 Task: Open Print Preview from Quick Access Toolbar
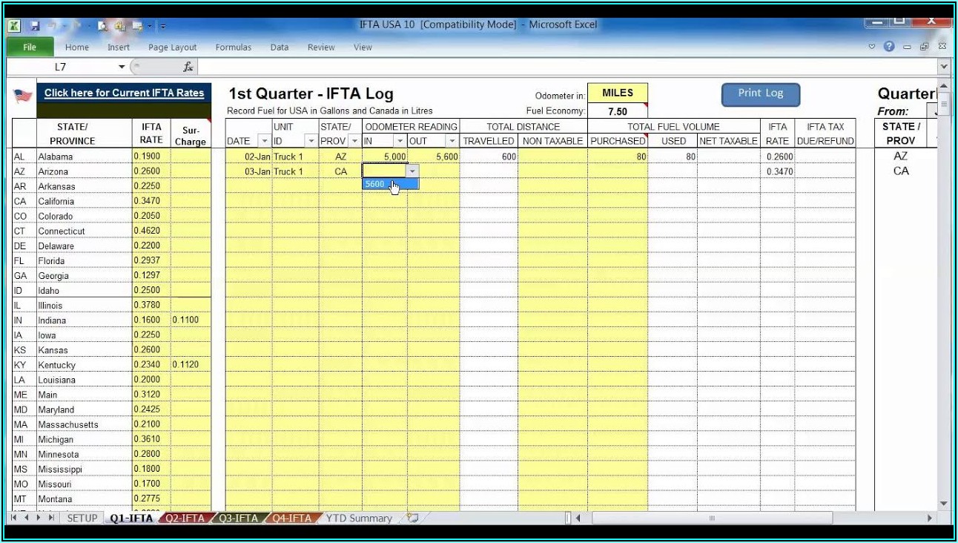(x=103, y=25)
